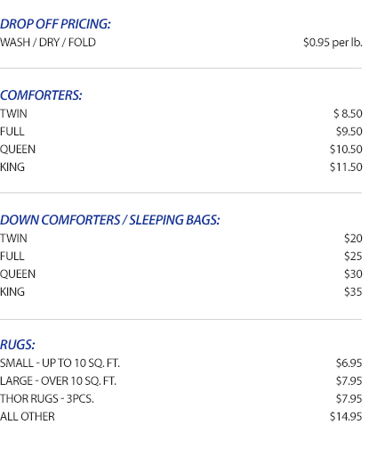This screenshot has height=449, width=369.
Task: Click the $11.50 KING comforter price
Action: point(346,167)
